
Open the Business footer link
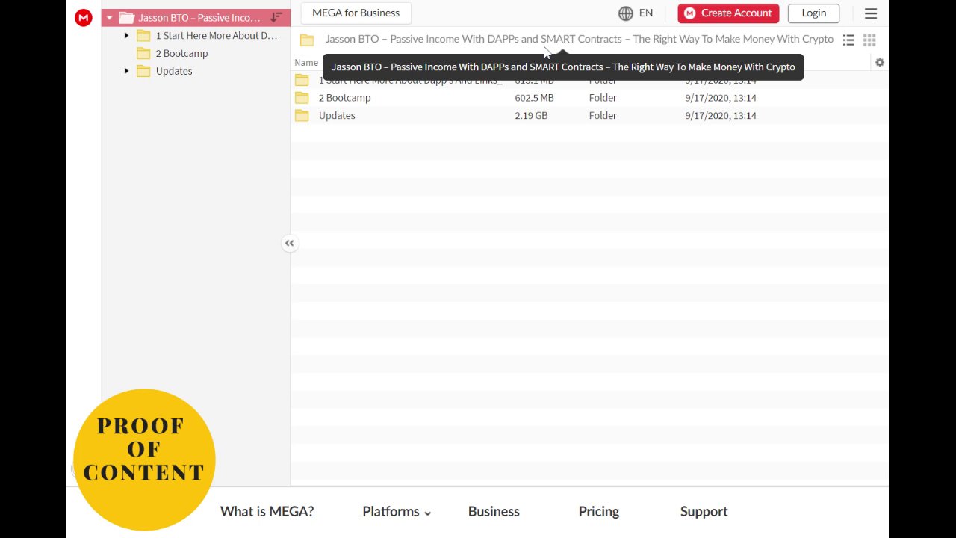(494, 512)
